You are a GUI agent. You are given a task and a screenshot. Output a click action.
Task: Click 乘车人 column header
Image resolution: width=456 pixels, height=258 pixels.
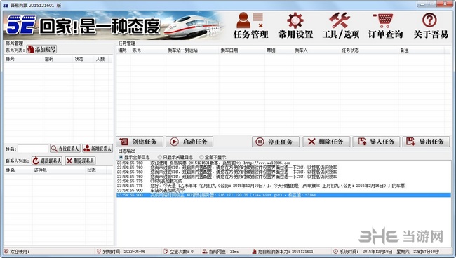[316, 50]
